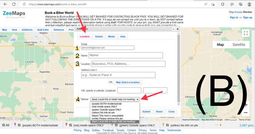Open the View menu
255x134 pixels.
click(x=14, y=30)
